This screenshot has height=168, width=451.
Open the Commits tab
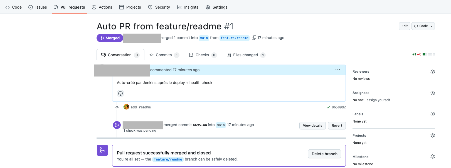pos(164,55)
